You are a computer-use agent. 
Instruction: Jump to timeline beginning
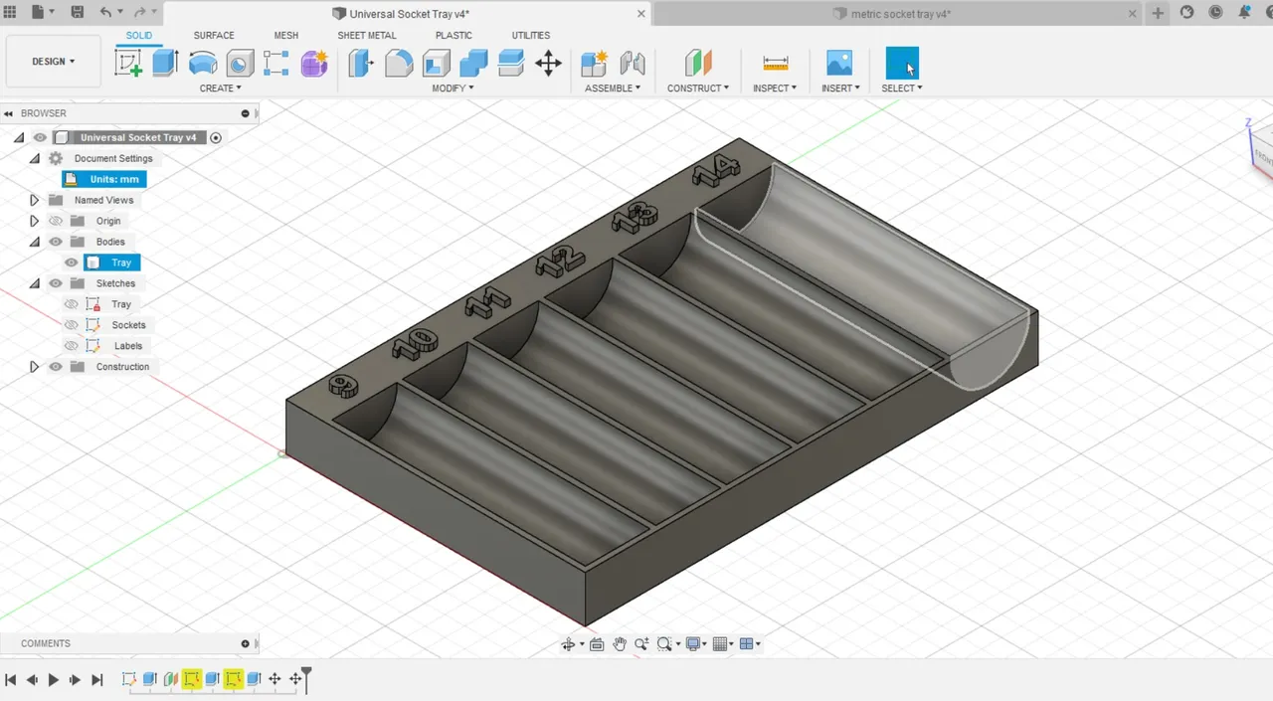coord(11,680)
